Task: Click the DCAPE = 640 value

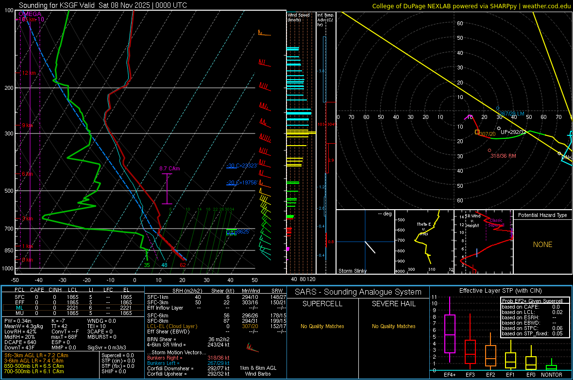Action: 20,342
